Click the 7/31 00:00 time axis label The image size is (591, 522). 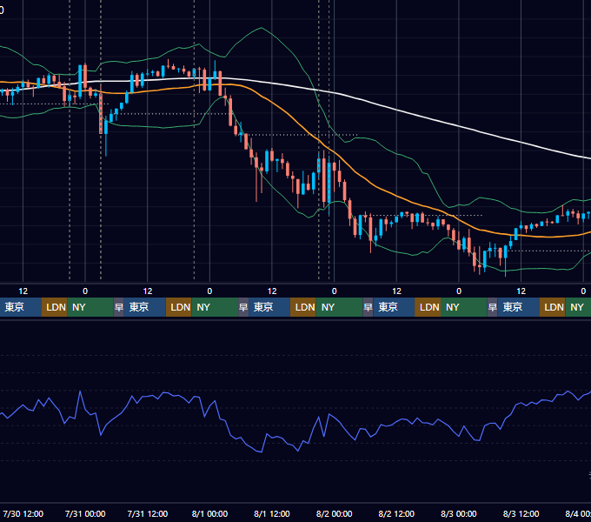pyautogui.click(x=85, y=513)
